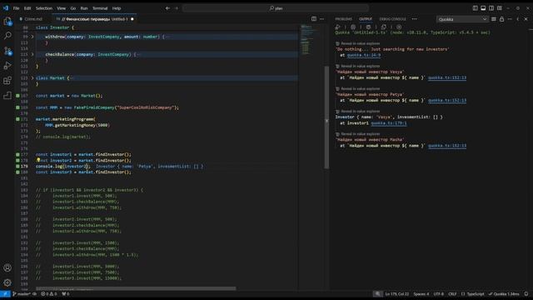Toggle the secondary side bar
533x300 pixels.
491,8
